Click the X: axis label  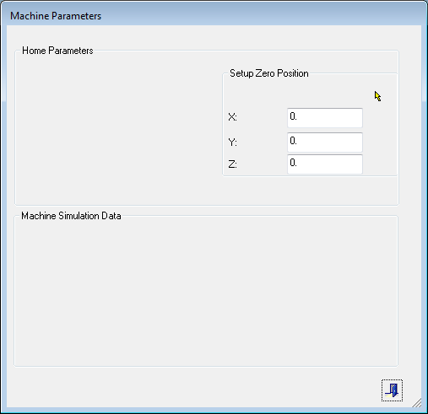[x=232, y=117]
